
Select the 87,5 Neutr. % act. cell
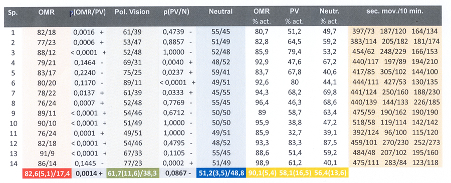pos(329,142)
